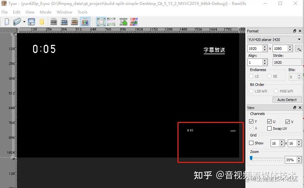Open the View menu
This screenshot has width=304, height=188.
tap(30, 12)
